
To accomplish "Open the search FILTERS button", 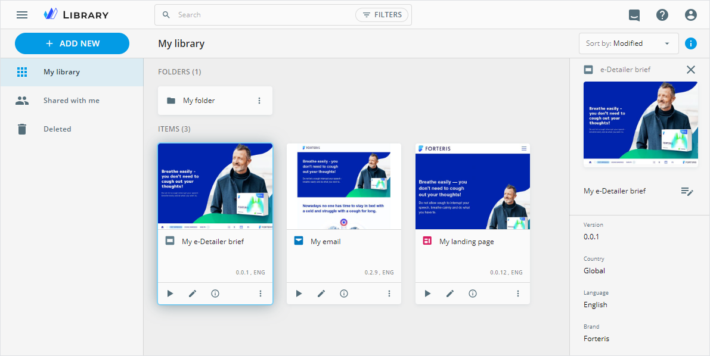I will (382, 15).
